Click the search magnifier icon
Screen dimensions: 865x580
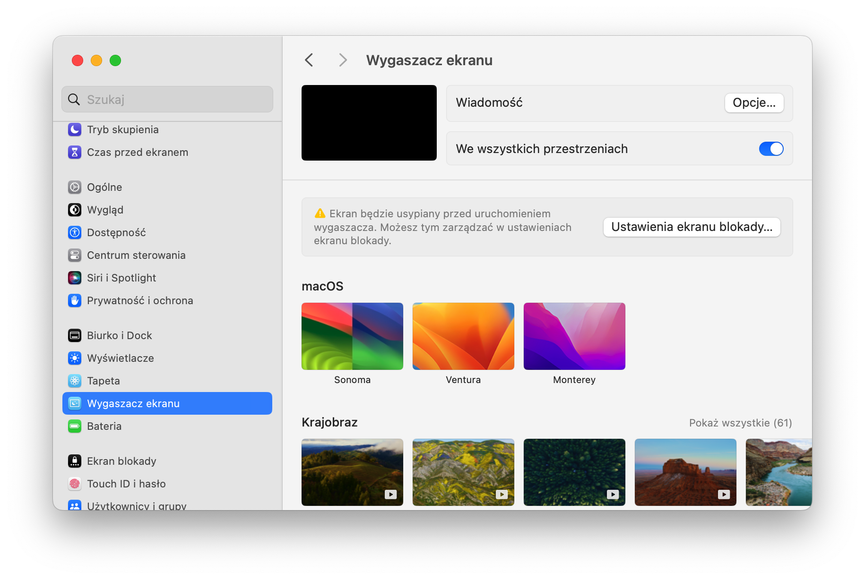pos(74,99)
